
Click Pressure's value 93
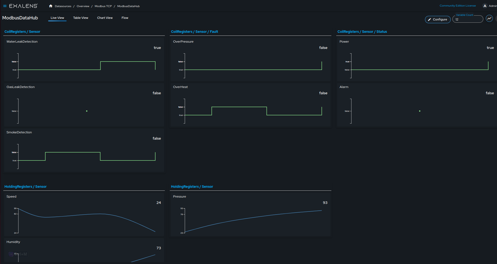tap(325, 203)
